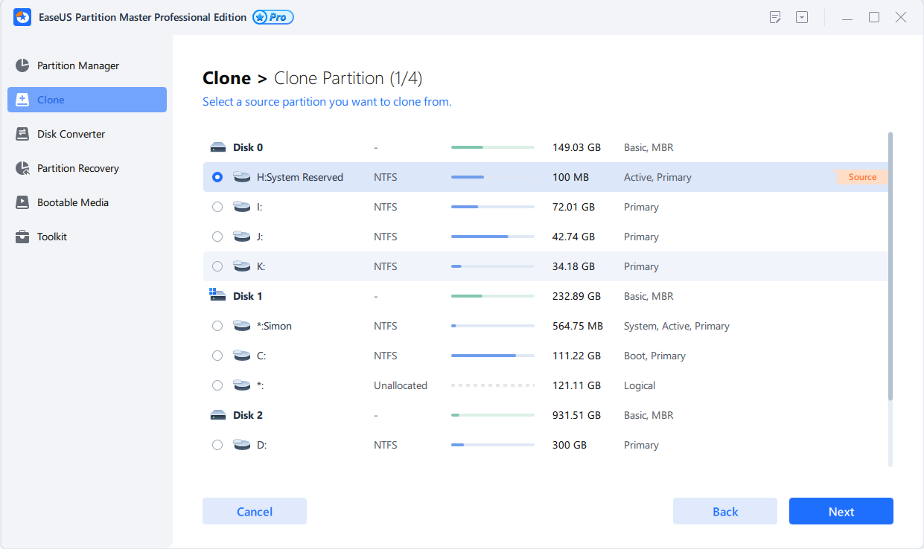
Task: Choose the D: partition radio button
Action: pos(217,445)
